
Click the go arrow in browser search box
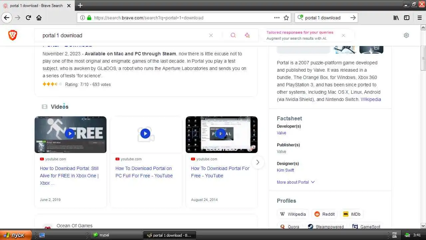353,18
